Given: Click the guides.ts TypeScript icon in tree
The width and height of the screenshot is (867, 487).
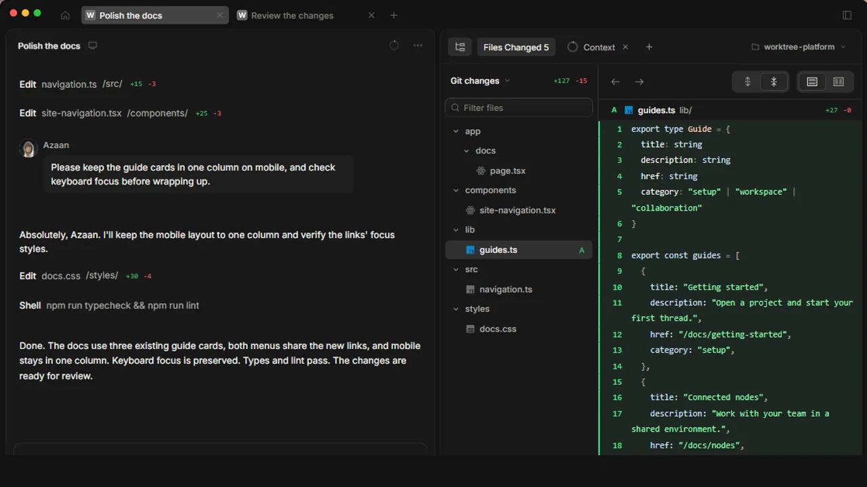Looking at the screenshot, I should pos(471,250).
